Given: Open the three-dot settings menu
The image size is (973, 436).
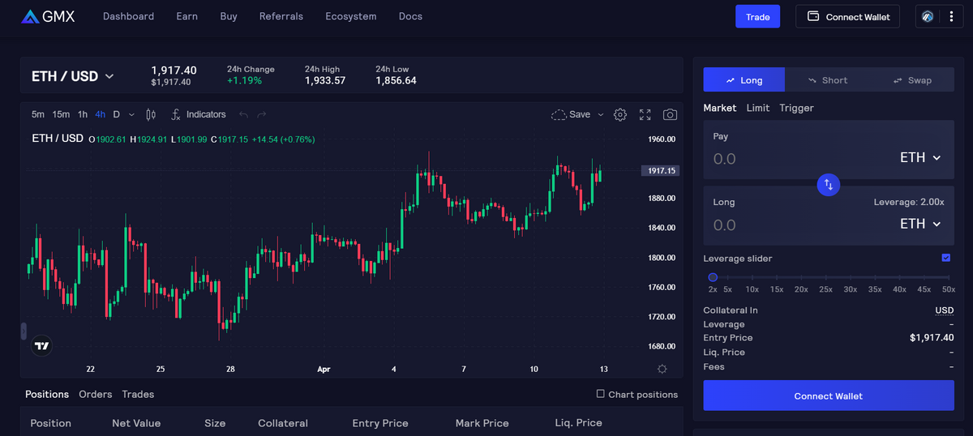Looking at the screenshot, I should [950, 16].
